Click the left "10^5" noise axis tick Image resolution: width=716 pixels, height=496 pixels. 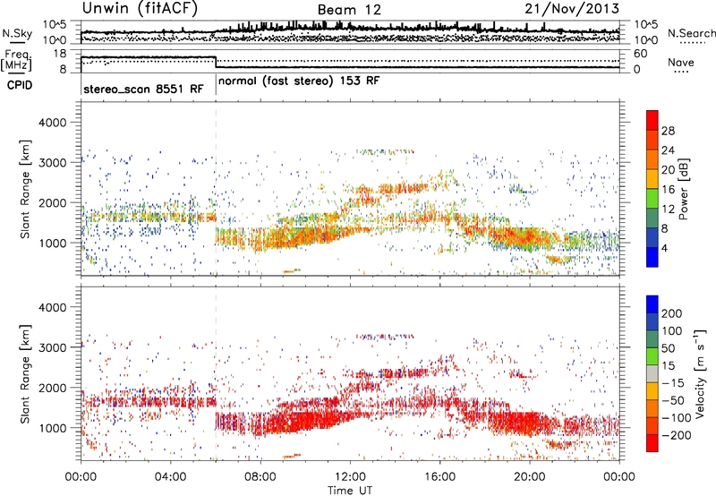[x=55, y=25]
